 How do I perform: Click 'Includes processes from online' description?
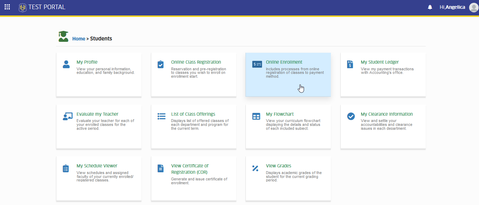295,73
